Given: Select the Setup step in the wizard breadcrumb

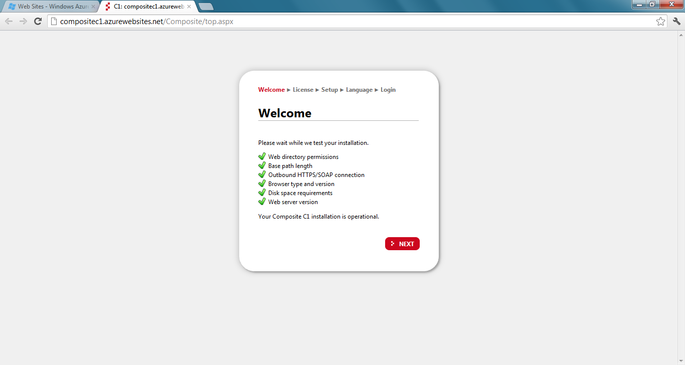Looking at the screenshot, I should click(x=329, y=90).
